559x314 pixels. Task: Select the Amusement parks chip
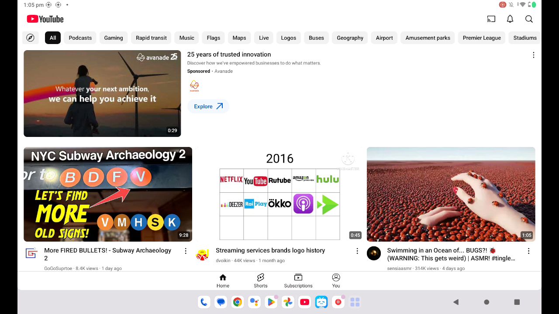click(428, 38)
